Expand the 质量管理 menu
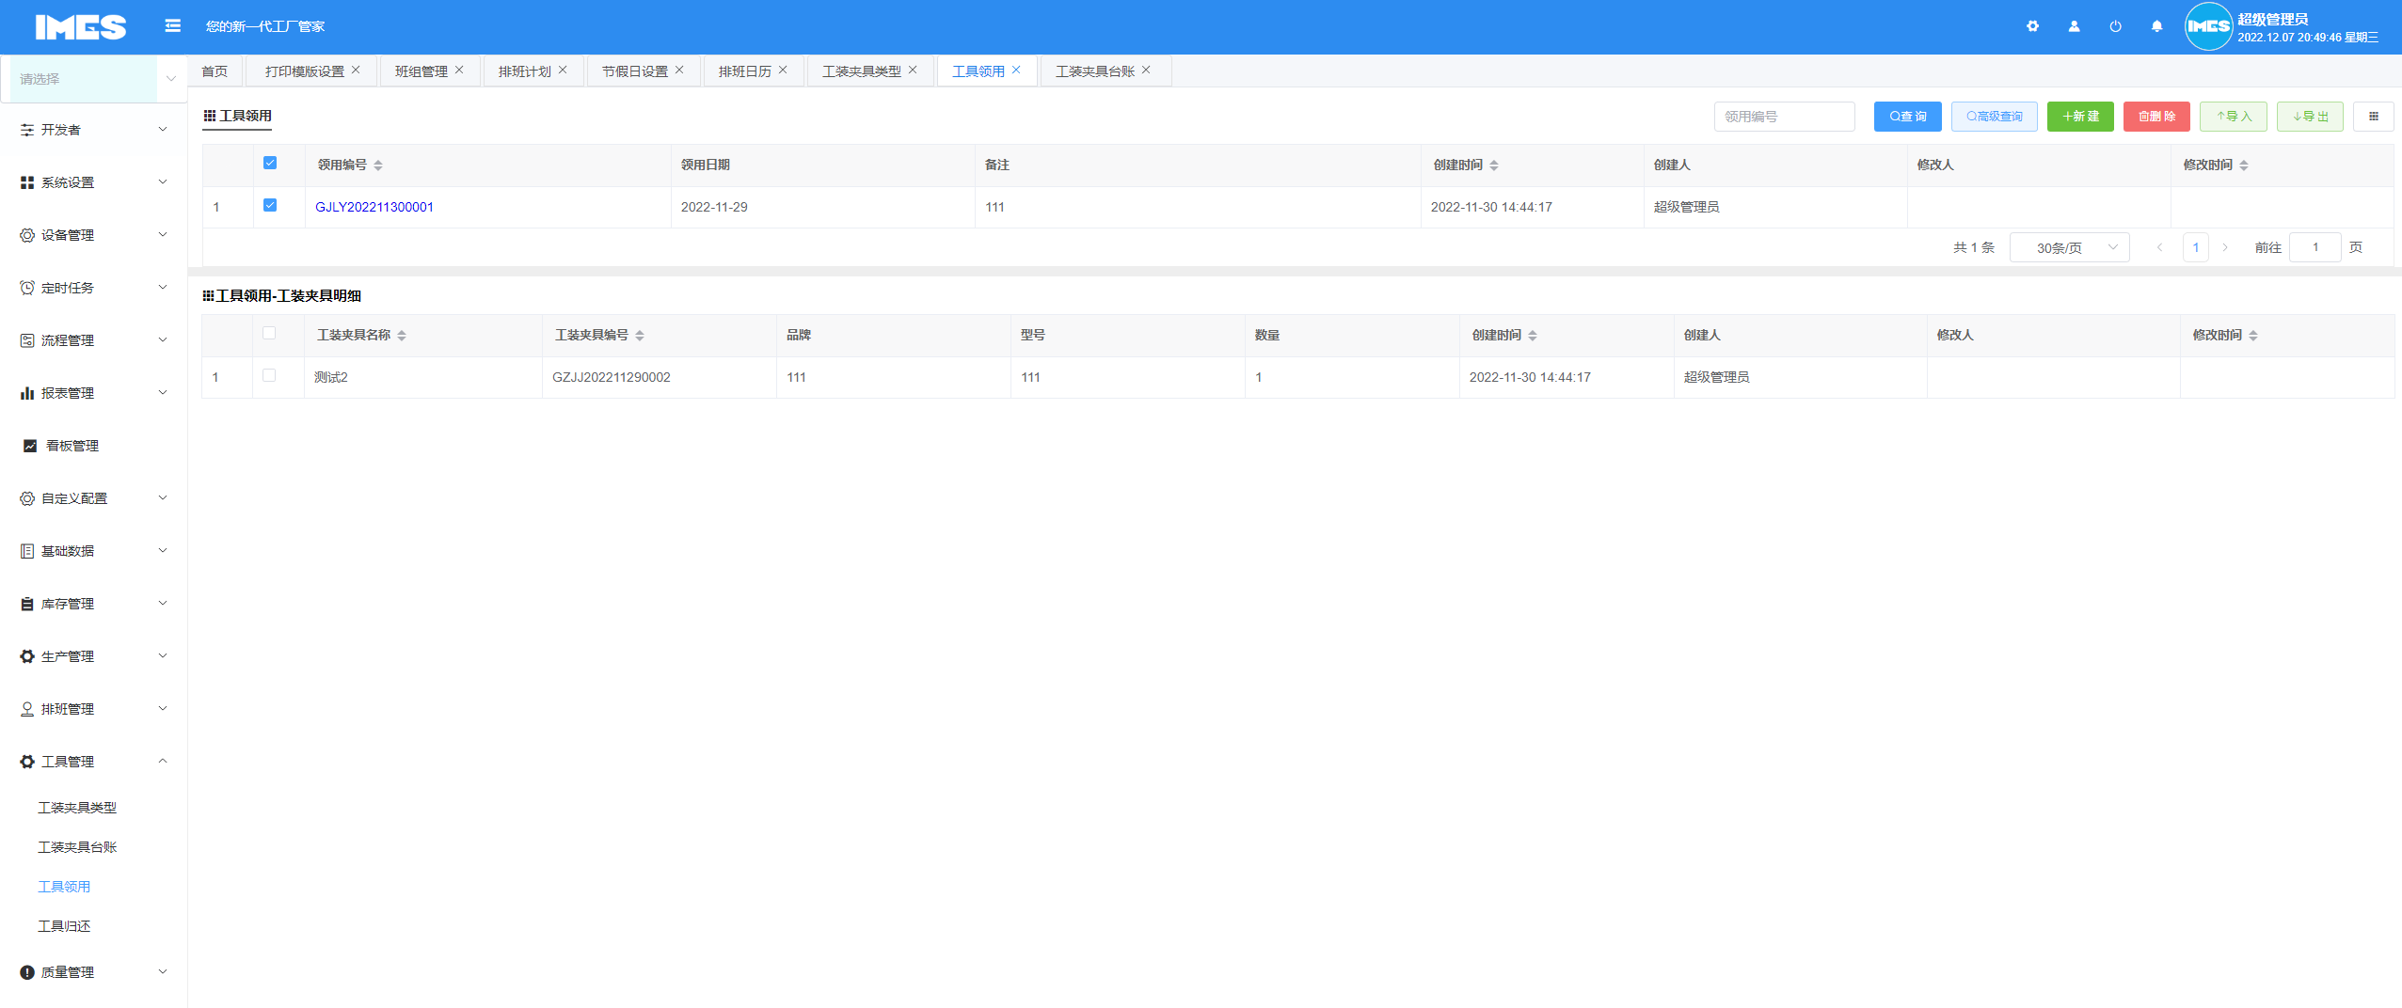The width and height of the screenshot is (2402, 1008). [x=93, y=972]
